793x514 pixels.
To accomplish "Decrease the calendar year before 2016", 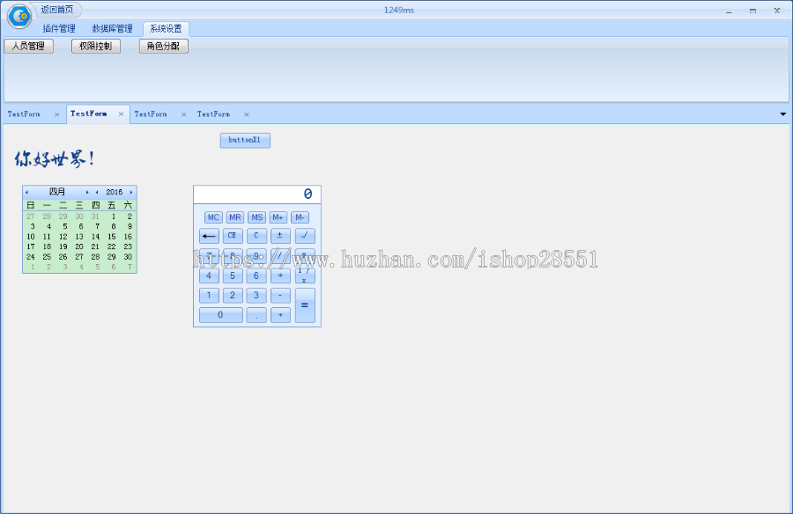I will pyautogui.click(x=97, y=192).
